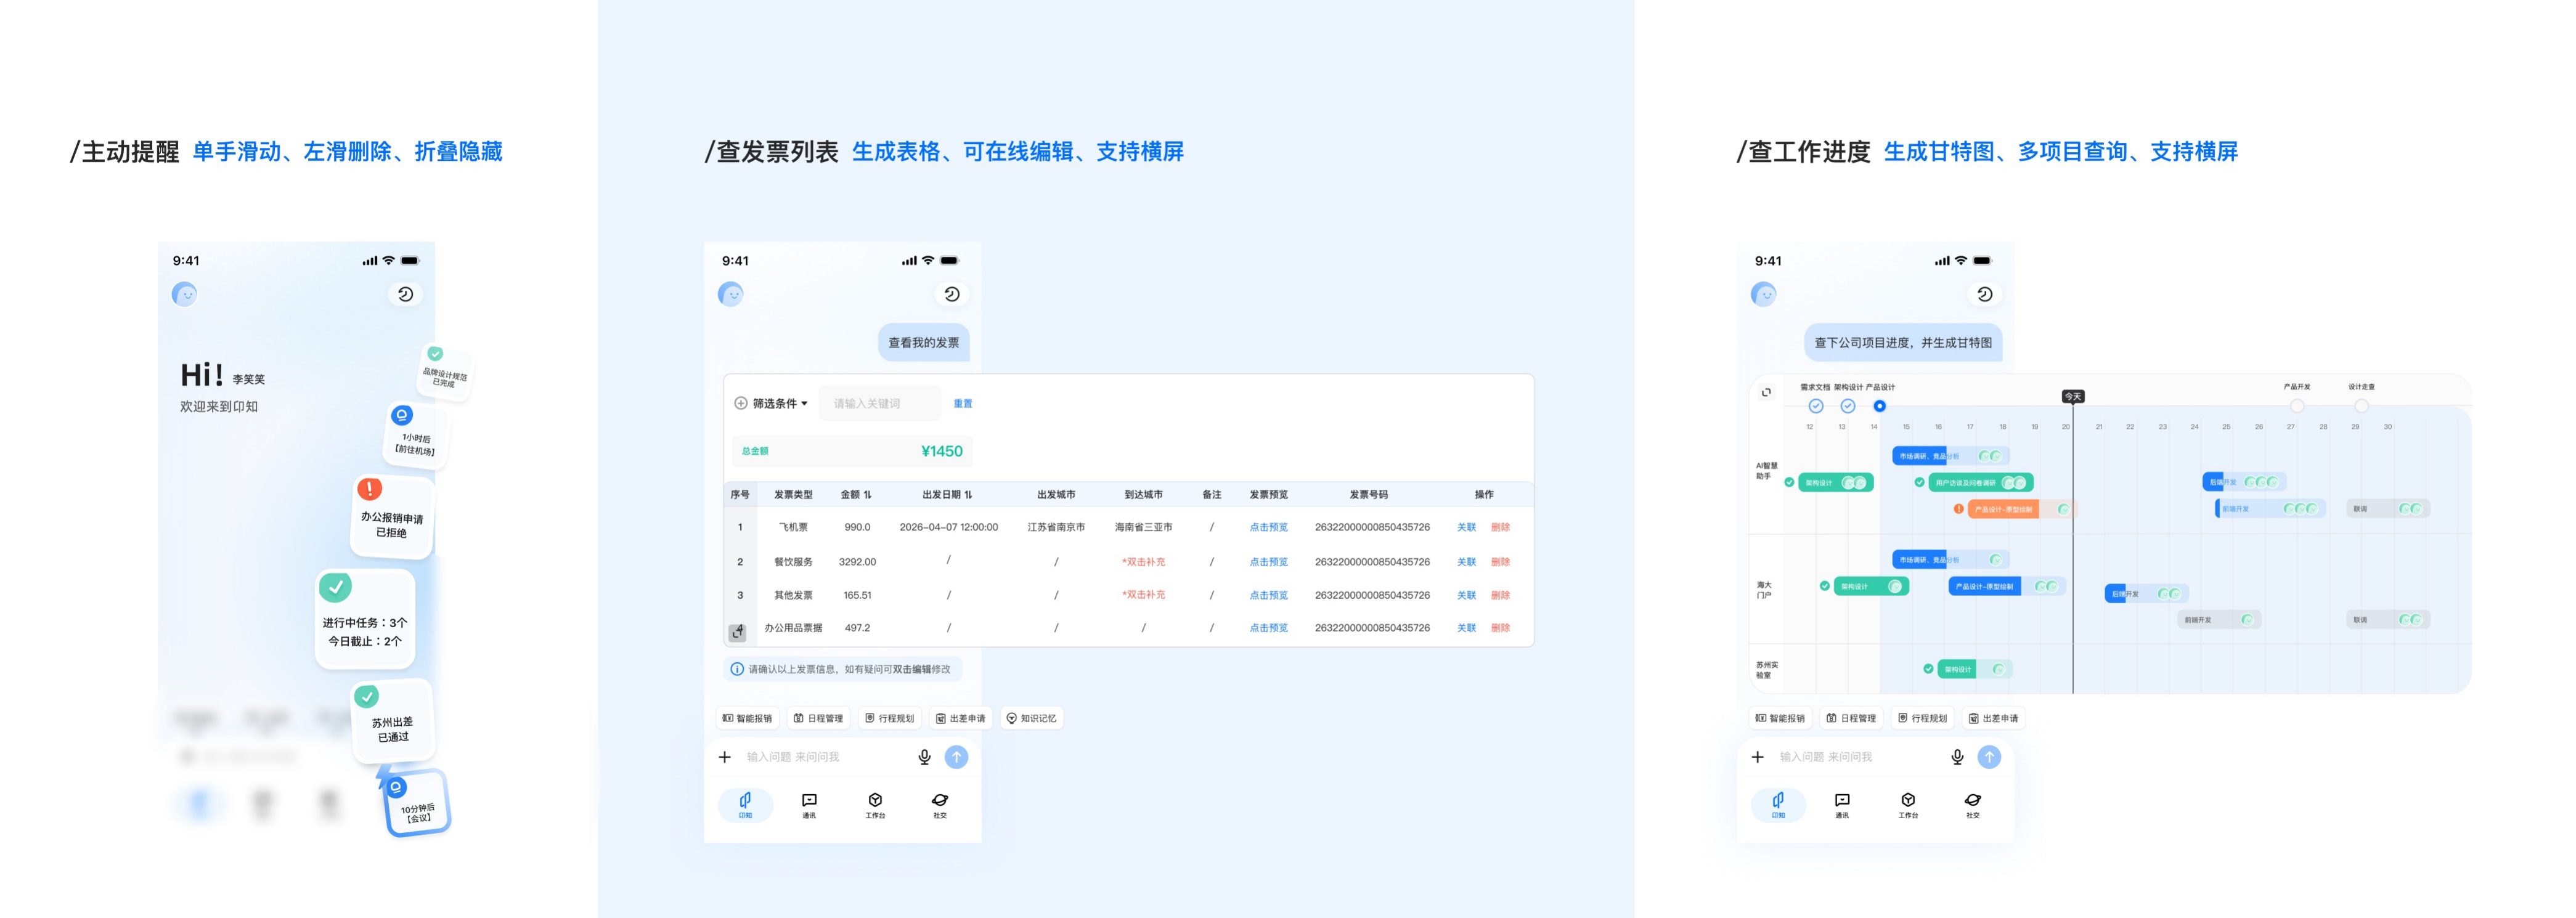Viewport: 2576px width, 918px height.
Task: Click 点击预览 for the 飞机票 invoice
Action: 1268,527
